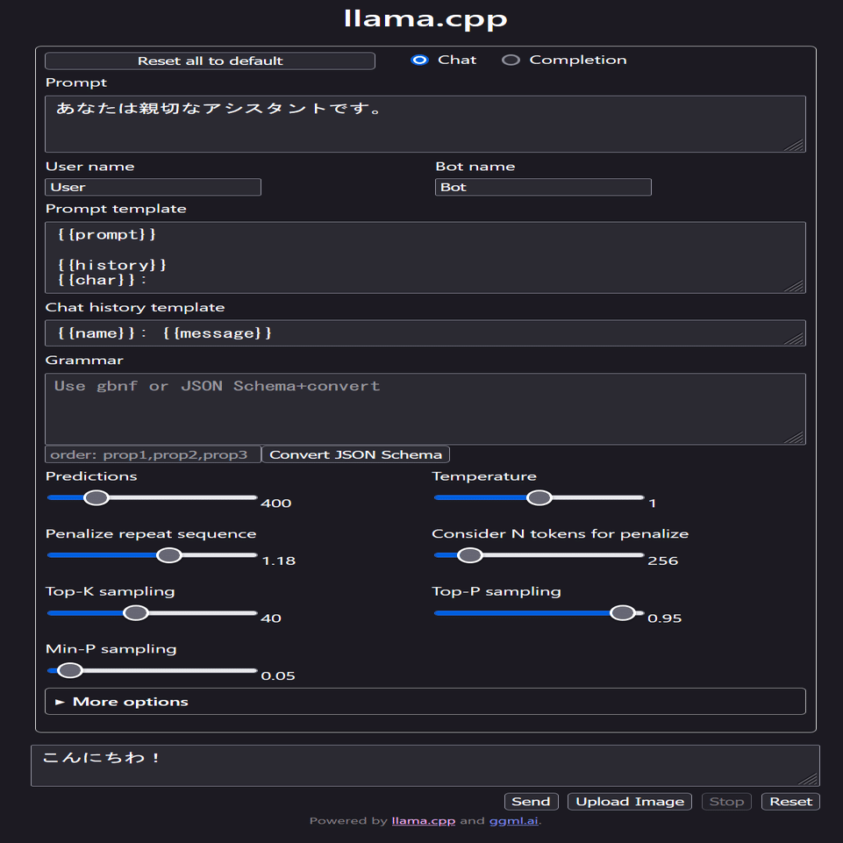The image size is (843, 843).
Task: Click the message box resize handle
Action: pos(809,778)
